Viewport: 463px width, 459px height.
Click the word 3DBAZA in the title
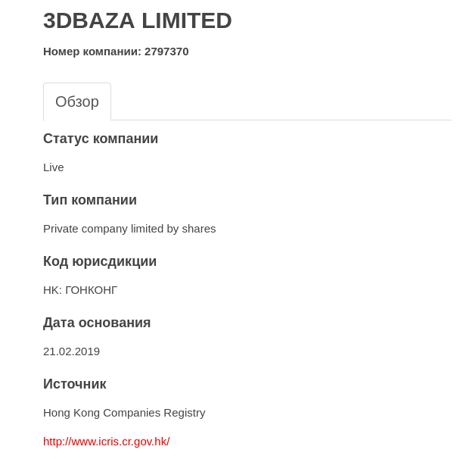89,20
